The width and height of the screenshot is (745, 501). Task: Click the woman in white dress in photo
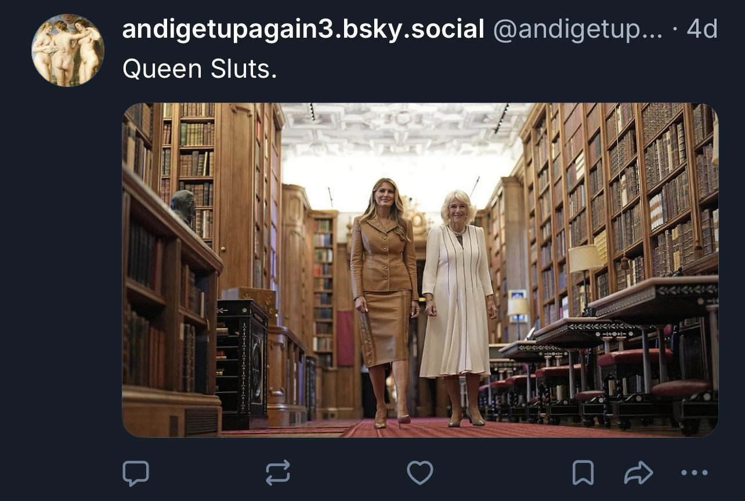click(x=458, y=307)
